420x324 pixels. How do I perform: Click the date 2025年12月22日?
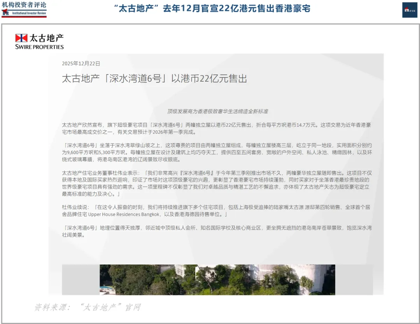(x=81, y=63)
